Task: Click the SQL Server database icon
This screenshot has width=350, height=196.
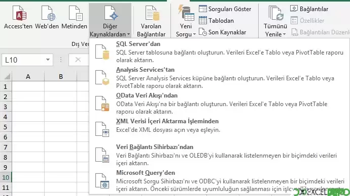Action: [x=102, y=52]
